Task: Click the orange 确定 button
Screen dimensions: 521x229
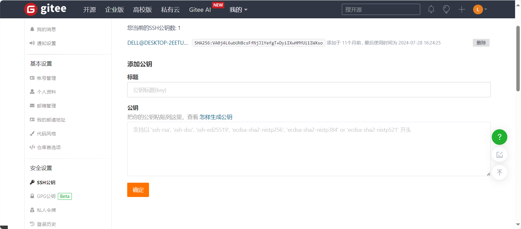Action: 138,190
